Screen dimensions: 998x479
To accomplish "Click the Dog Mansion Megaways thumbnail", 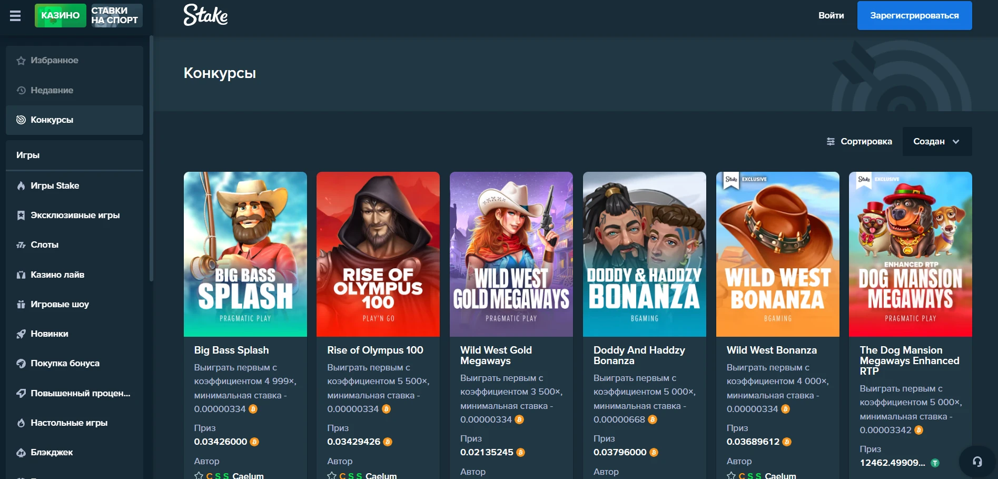I will pos(911,254).
